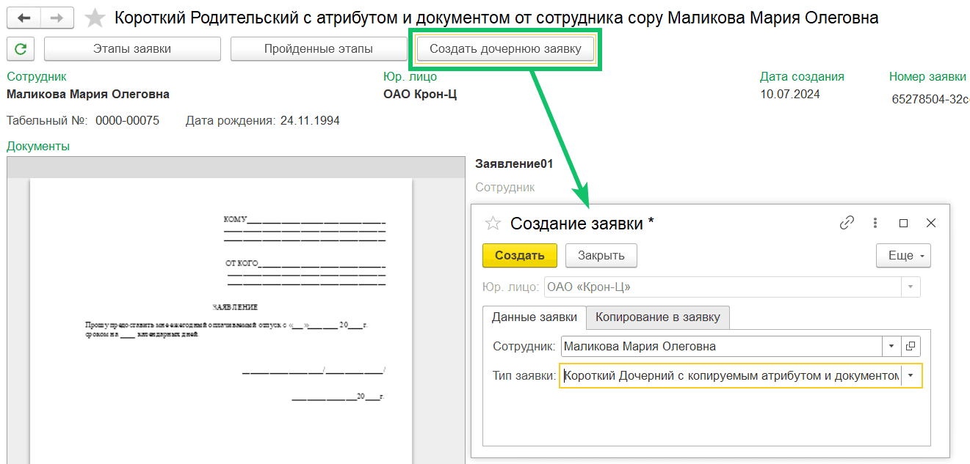
Task: Click the back navigation arrow
Action: 24,18
